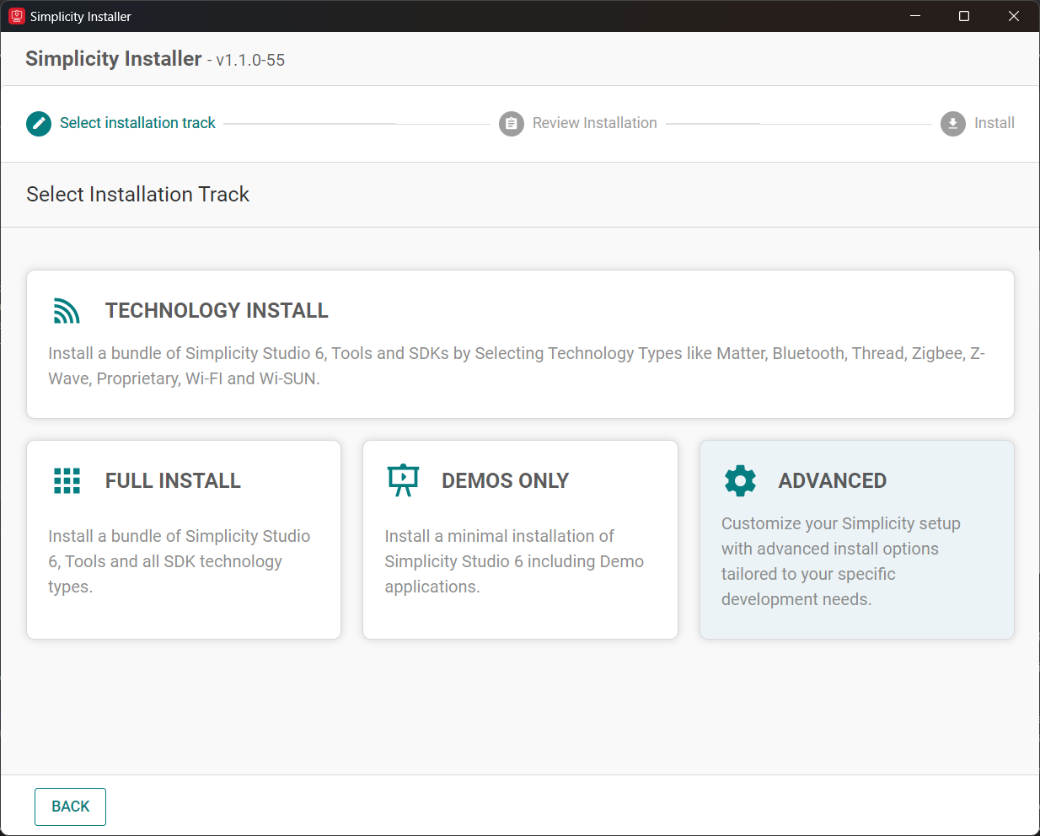Click the Advanced gear icon
Viewport: 1040px width, 836px height.
click(x=739, y=480)
